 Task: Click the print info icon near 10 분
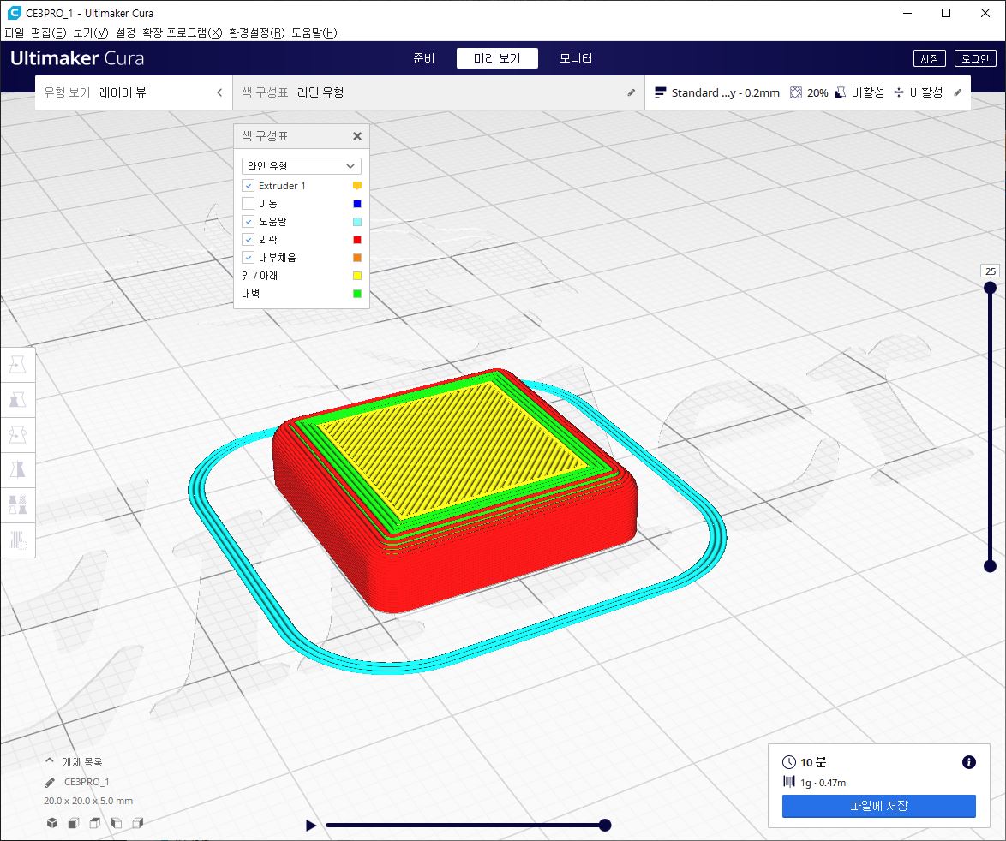[x=969, y=762]
